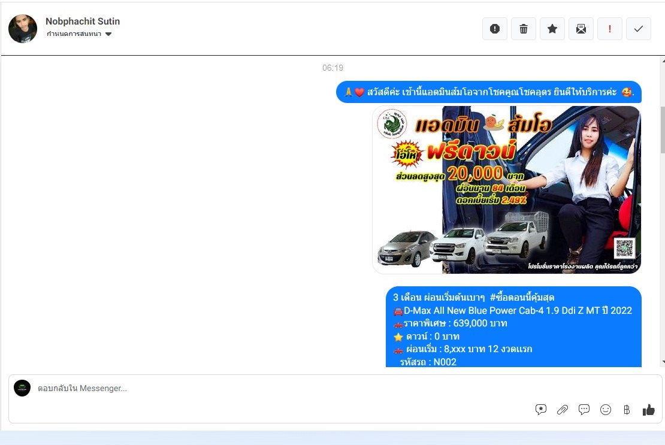Screen dimensions: 665x445
Task: Click the spam report octagon icon
Action: click(494, 29)
